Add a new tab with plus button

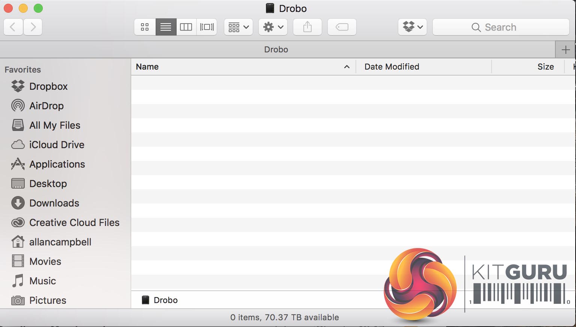565,50
